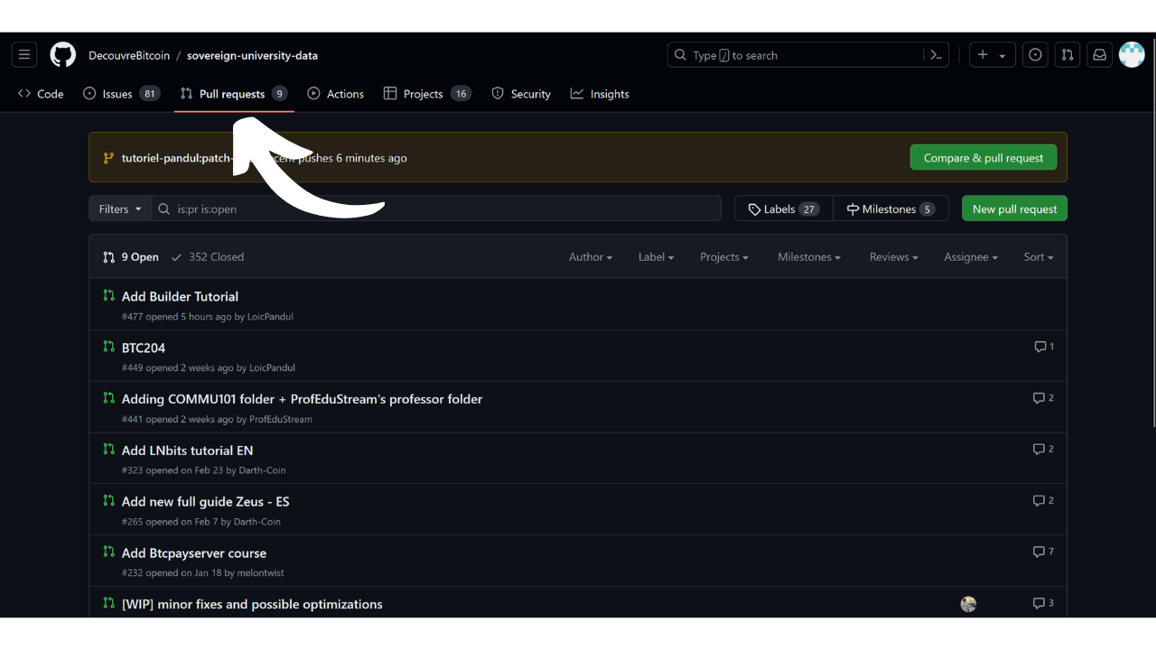Focus the is:pr is:open filter field
The image size is (1156, 650).
(x=436, y=209)
